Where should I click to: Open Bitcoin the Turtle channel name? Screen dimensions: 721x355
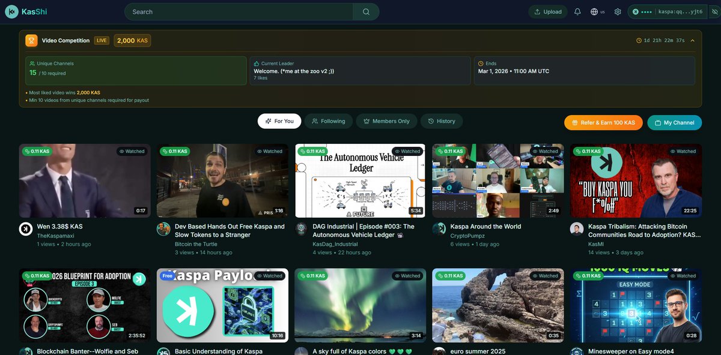click(196, 244)
